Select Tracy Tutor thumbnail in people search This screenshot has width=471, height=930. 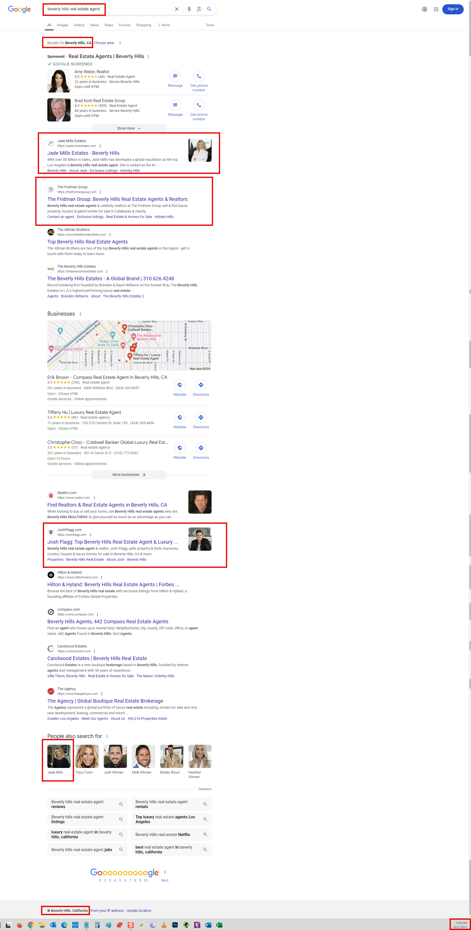point(87,756)
